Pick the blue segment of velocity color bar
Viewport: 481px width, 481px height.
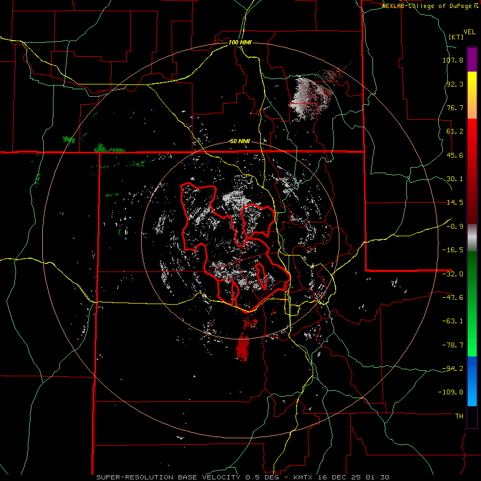(472, 381)
